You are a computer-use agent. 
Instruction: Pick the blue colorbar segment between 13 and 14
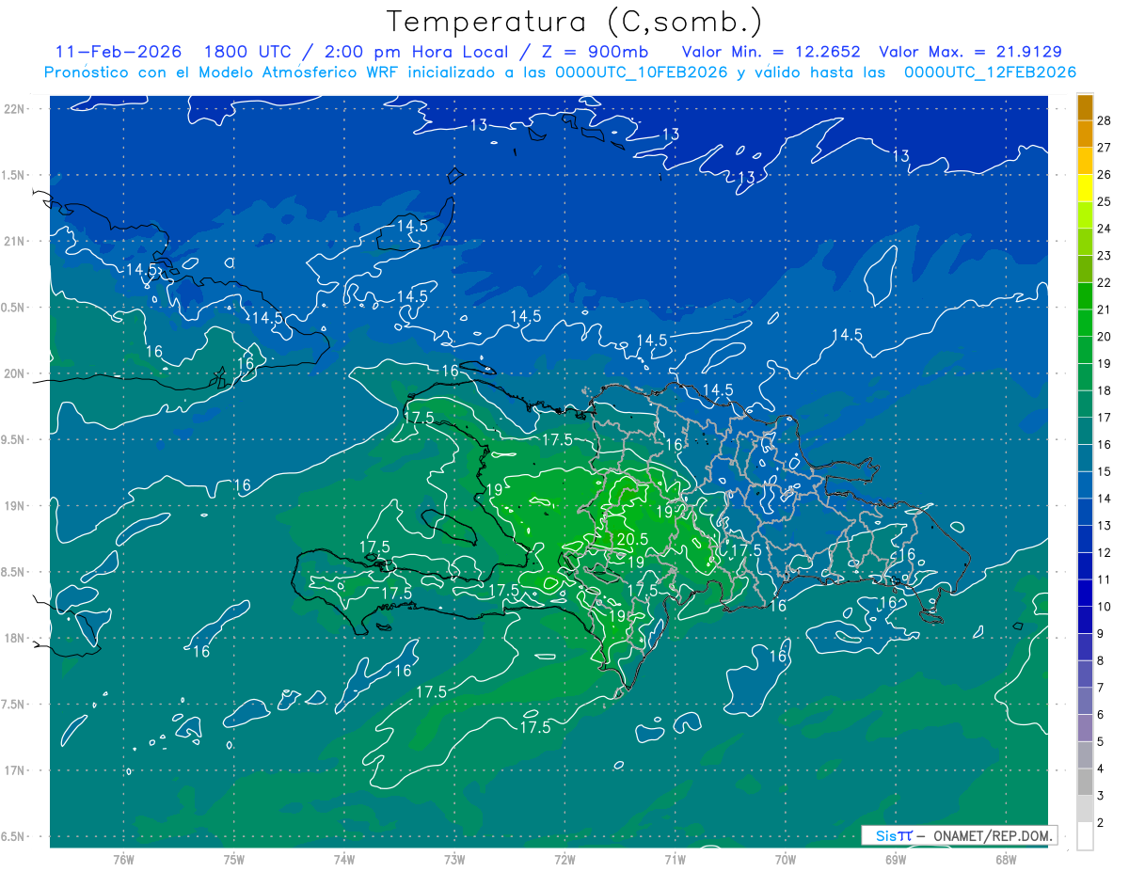click(x=1085, y=512)
